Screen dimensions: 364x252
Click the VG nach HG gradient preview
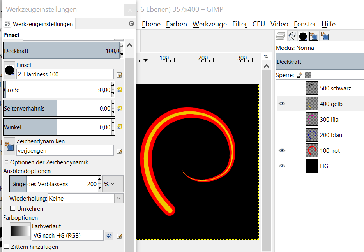click(x=20, y=232)
